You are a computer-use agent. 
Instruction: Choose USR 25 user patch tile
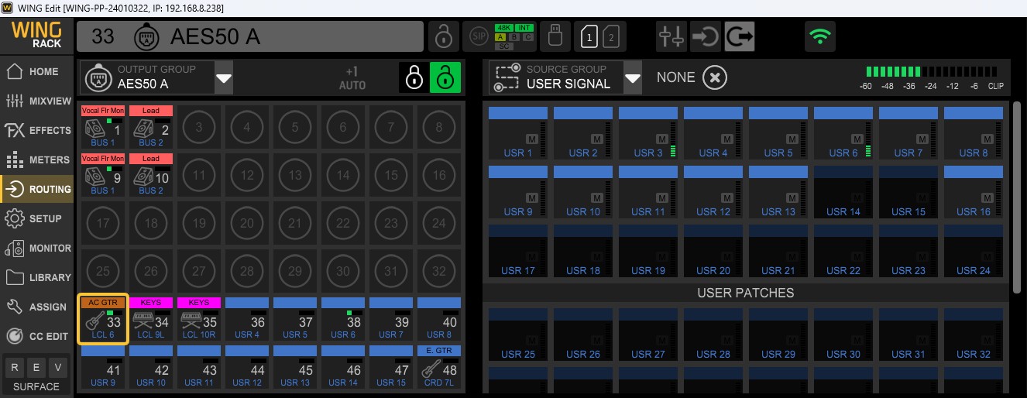pos(518,335)
